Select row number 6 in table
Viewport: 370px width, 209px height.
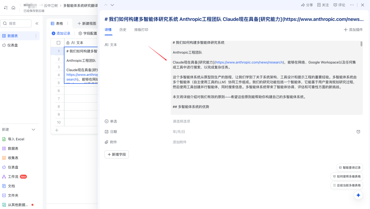[x=59, y=91]
